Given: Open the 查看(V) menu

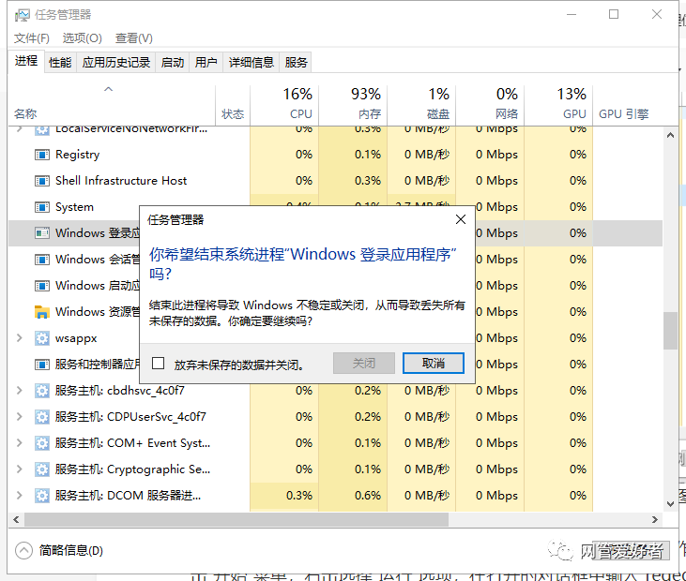Looking at the screenshot, I should pyautogui.click(x=134, y=38).
